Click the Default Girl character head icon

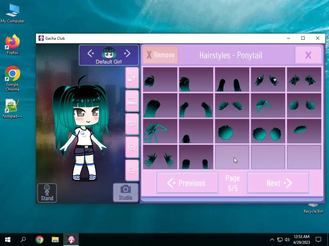pos(109,53)
